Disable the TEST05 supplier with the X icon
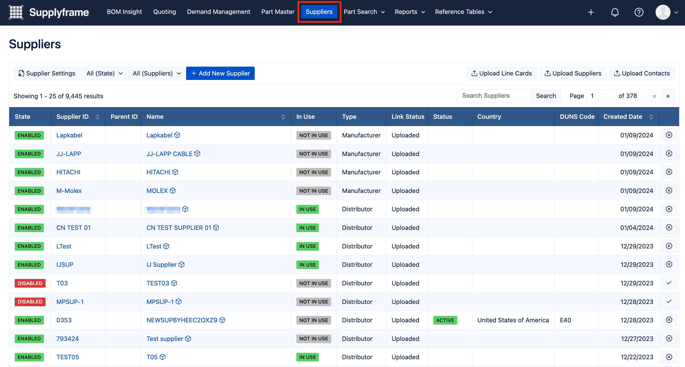This screenshot has height=367, width=685. pyautogui.click(x=669, y=357)
